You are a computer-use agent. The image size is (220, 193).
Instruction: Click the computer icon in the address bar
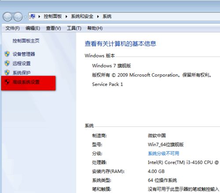[33, 16]
